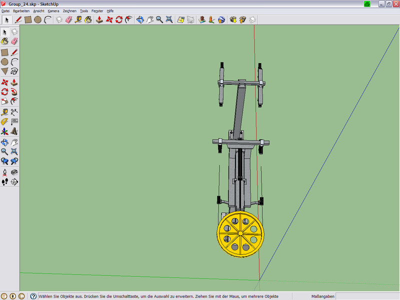Image resolution: width=400 pixels, height=300 pixels.
Task: Select Circle tool in left palette
Action: (4, 61)
